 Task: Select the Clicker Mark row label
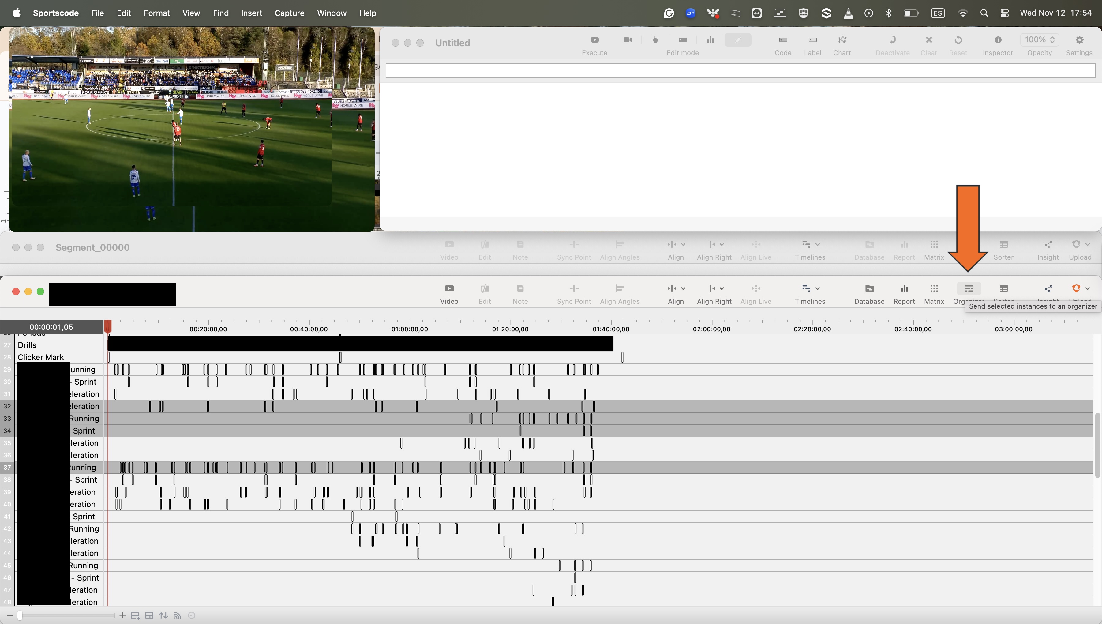tap(41, 357)
